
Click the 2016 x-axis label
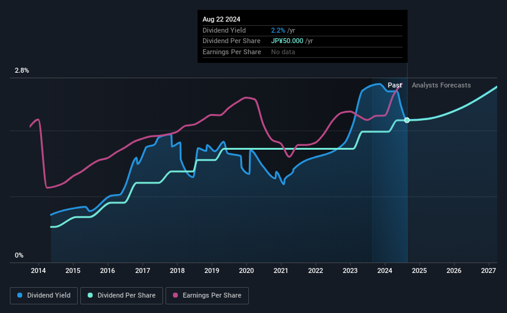click(107, 270)
